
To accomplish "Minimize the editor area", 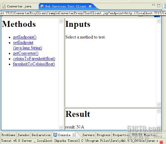I will (153, 5).
